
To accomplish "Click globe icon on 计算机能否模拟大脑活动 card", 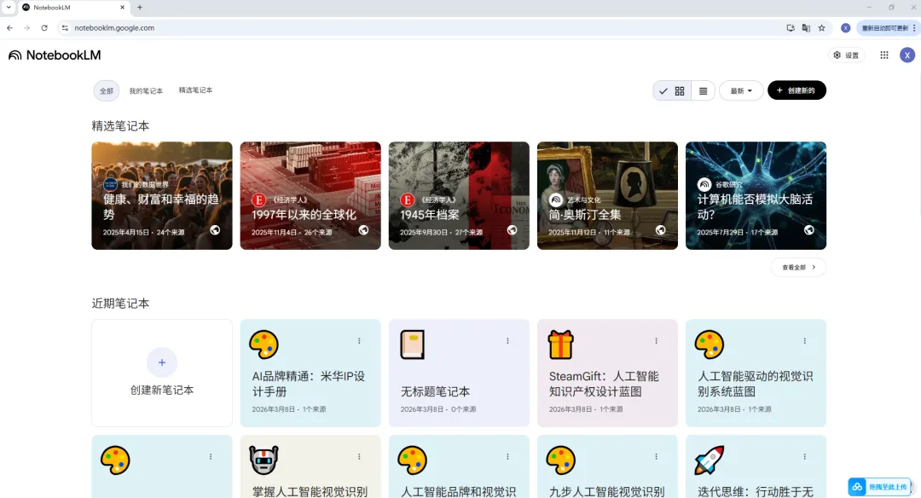I will (809, 230).
